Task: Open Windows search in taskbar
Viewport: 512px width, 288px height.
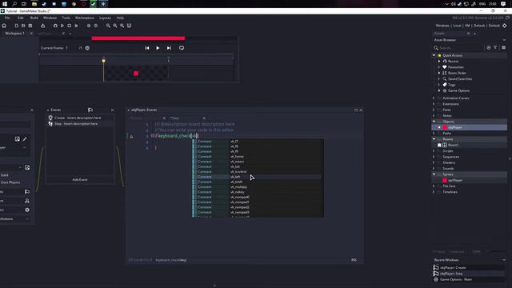Action: (x=14, y=4)
